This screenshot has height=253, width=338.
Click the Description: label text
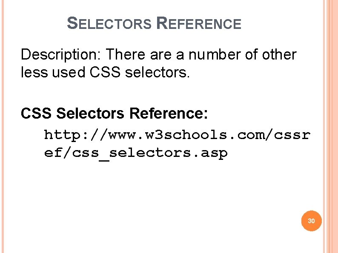60,55
